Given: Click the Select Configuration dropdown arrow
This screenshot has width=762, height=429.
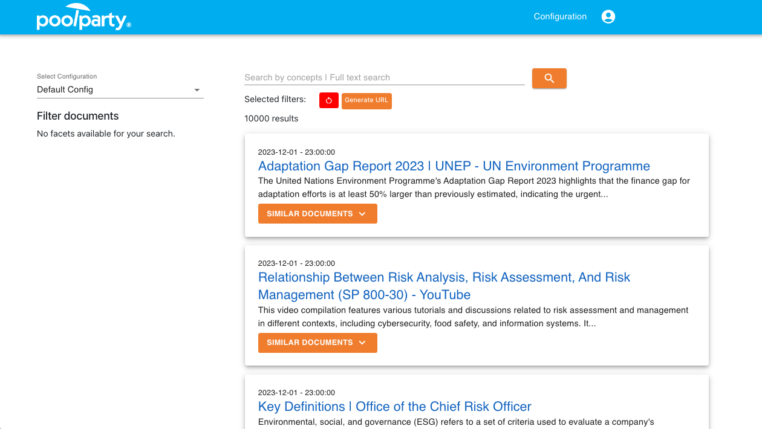Looking at the screenshot, I should pyautogui.click(x=197, y=90).
